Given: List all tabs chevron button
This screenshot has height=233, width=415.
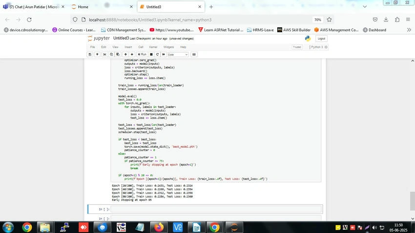Looking at the screenshot, I should pos(365,7).
